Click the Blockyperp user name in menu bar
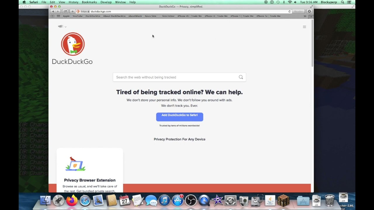Screen dimensions: 374x210 coord(329,2)
